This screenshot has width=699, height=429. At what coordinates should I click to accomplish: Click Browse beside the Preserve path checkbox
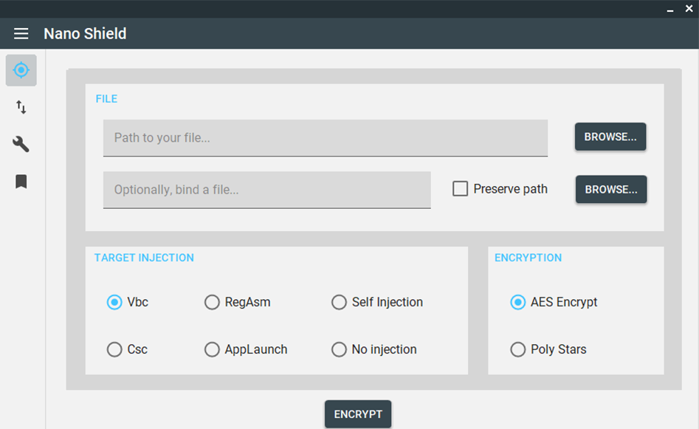pos(610,189)
